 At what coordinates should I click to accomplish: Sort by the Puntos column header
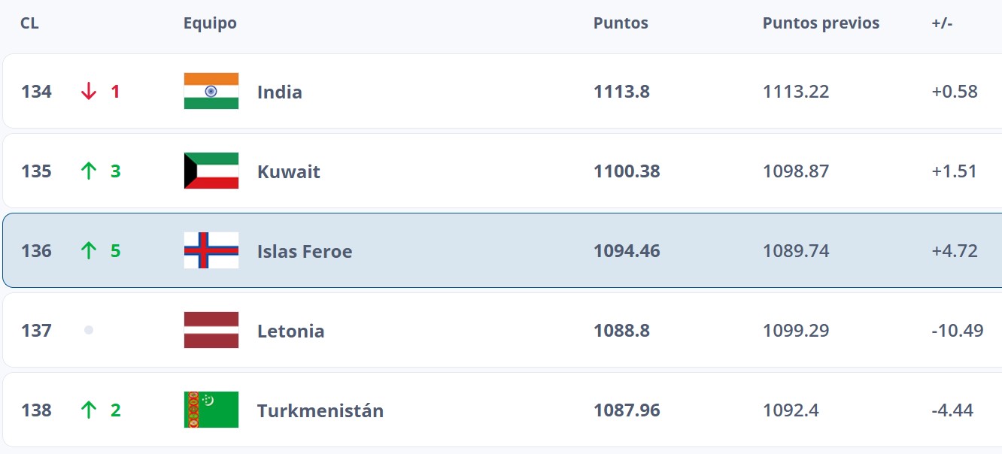click(621, 23)
